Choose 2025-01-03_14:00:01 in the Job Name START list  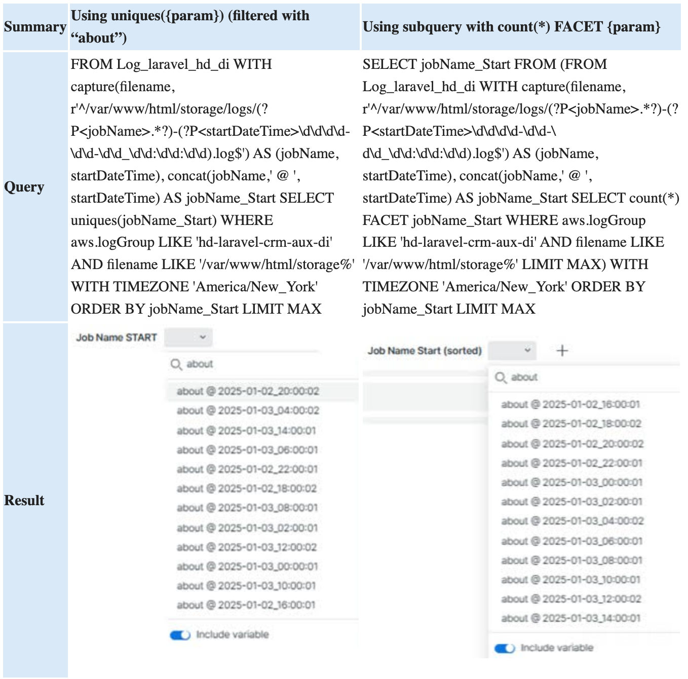(x=246, y=431)
